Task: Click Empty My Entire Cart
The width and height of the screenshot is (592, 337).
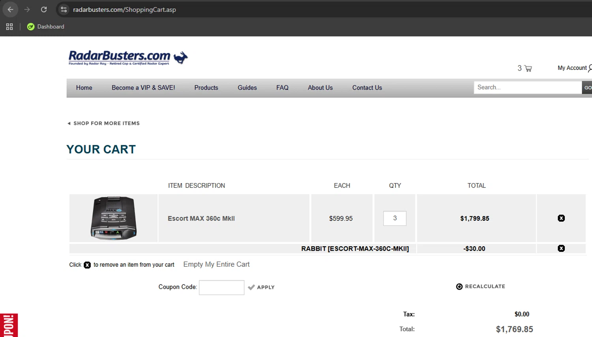Action: tap(216, 264)
